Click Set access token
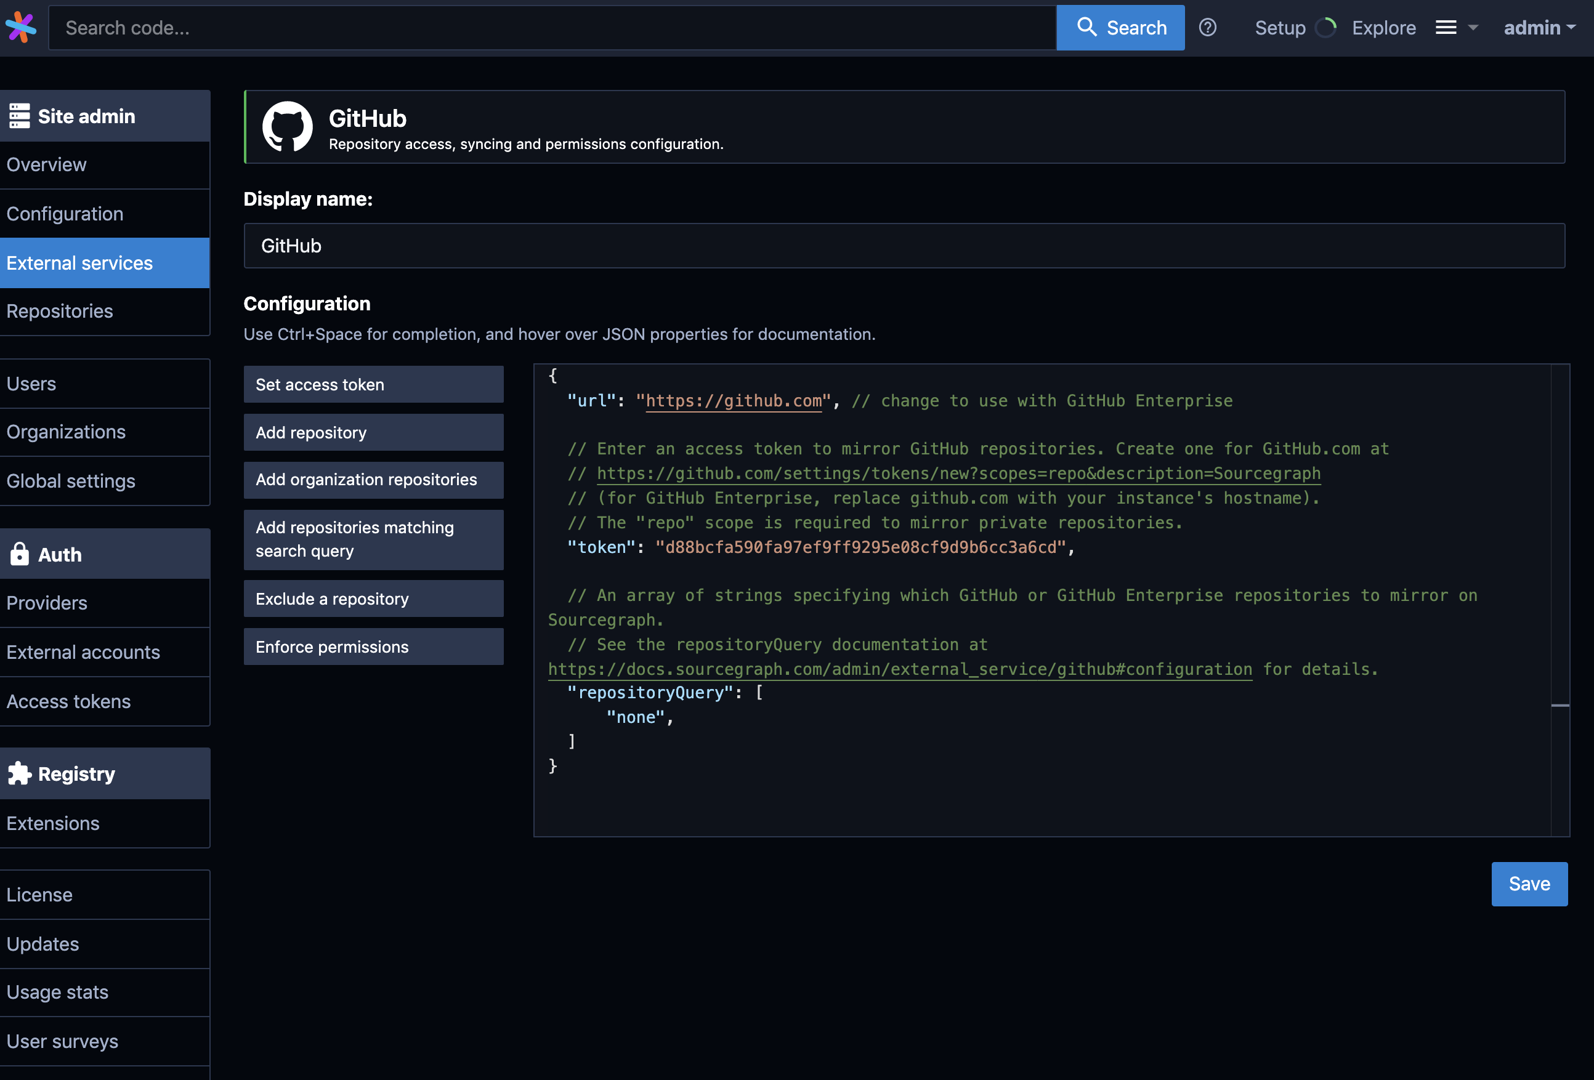 (373, 384)
